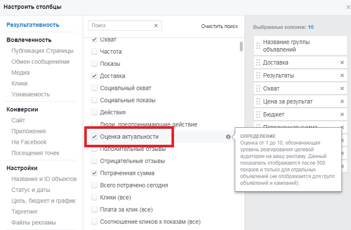Image resolution: width=351 pixels, height=230 pixels.
Task: Click drag handle of Доставка selected column
Action: (258, 63)
